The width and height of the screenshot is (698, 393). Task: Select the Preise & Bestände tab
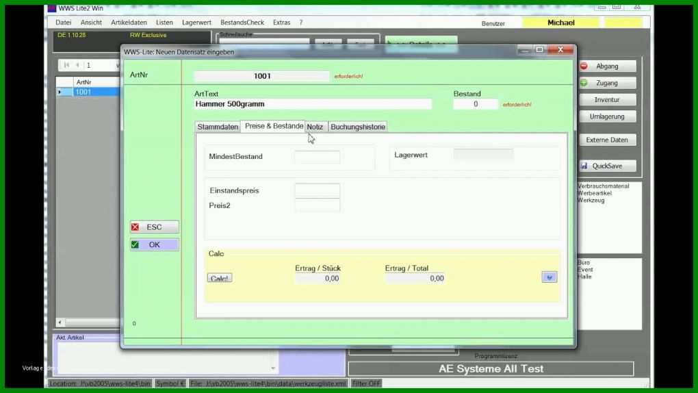(274, 126)
